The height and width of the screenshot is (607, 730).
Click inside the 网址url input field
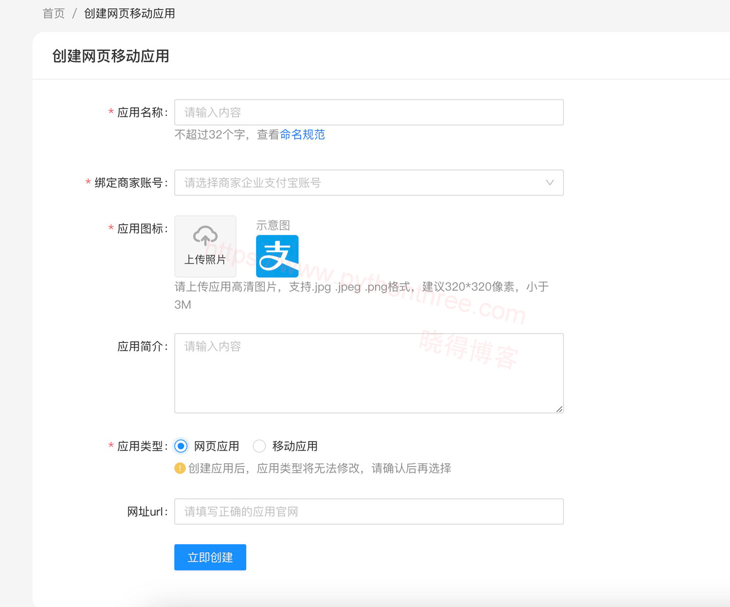click(x=368, y=512)
